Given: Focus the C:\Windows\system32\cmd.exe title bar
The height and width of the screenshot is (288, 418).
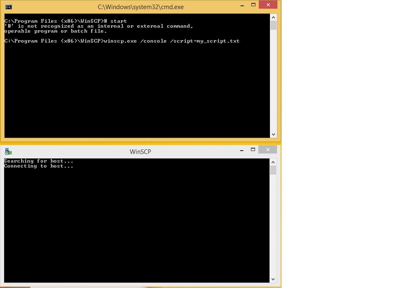Looking at the screenshot, I should pyautogui.click(x=141, y=7).
